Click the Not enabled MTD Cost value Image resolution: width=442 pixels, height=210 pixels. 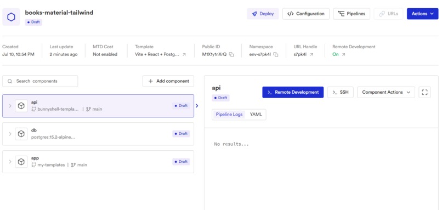[x=105, y=54]
